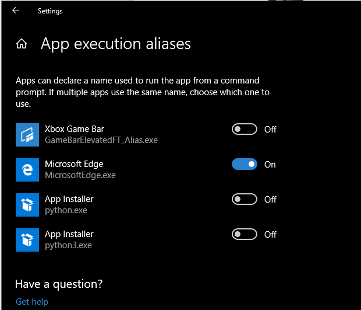This screenshot has width=361, height=310.
Task: Enable the Xbox Game Bar alias toggle
Action: (x=245, y=129)
